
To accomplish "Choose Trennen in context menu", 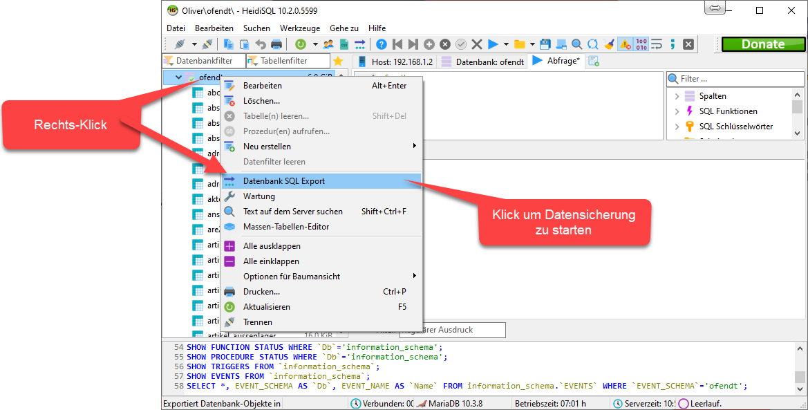I will (x=321, y=322).
